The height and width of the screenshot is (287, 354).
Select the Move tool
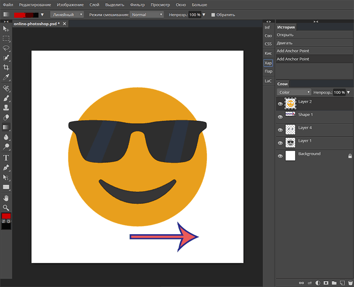coord(6,29)
